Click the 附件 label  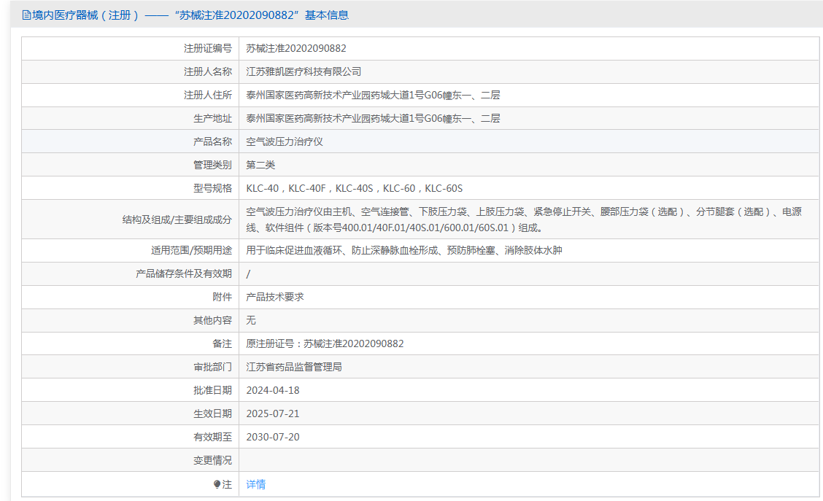point(222,297)
